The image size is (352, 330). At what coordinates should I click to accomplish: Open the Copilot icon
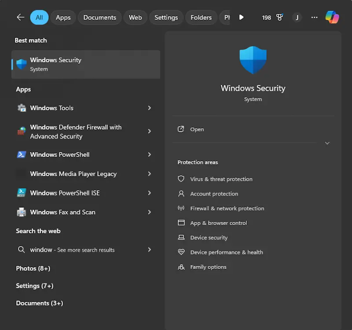point(332,17)
